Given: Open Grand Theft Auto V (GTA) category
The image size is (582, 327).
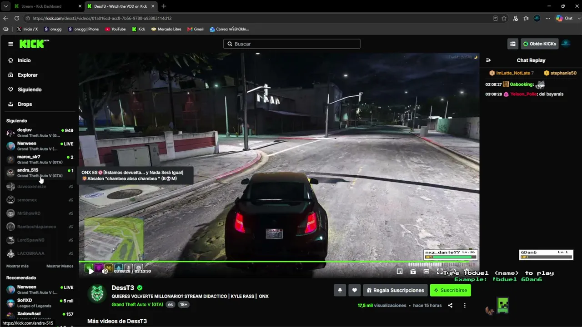Looking at the screenshot, I should pyautogui.click(x=137, y=304).
